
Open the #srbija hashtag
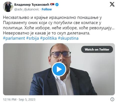coord(32,38)
